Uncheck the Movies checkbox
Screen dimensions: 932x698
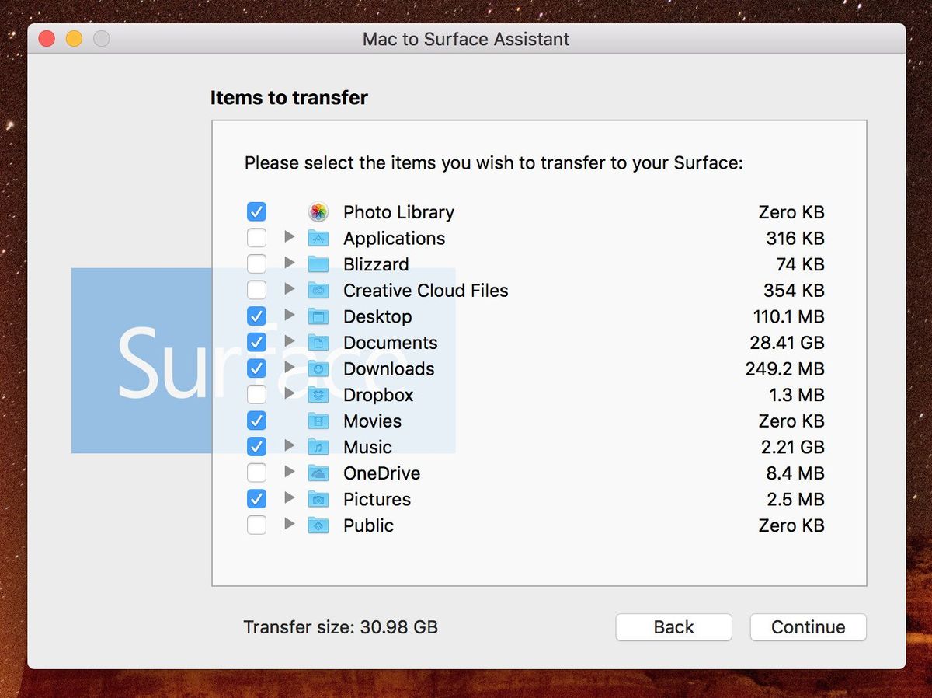tap(256, 421)
